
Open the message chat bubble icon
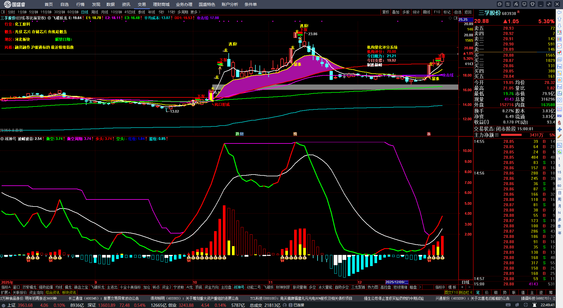500,4
